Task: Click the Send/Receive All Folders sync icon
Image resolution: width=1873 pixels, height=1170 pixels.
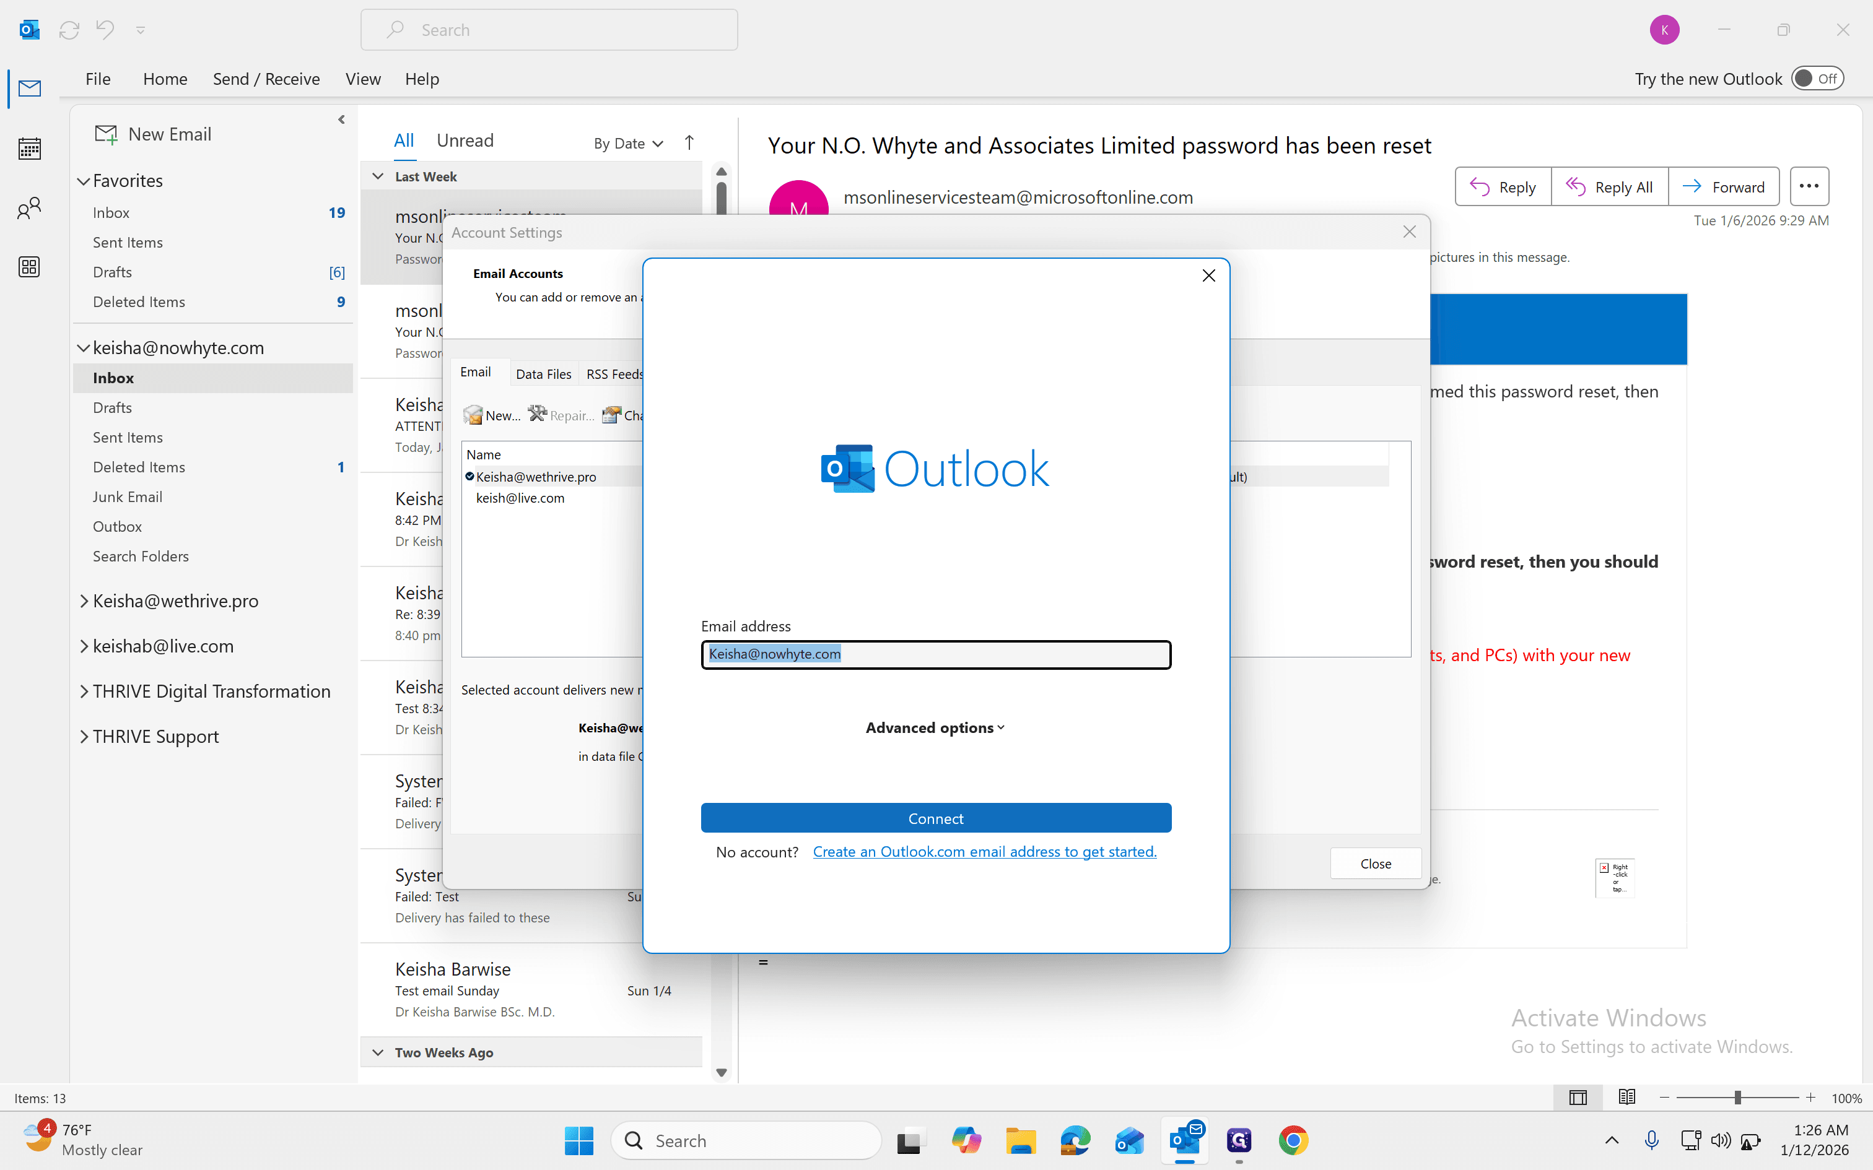Action: (69, 30)
